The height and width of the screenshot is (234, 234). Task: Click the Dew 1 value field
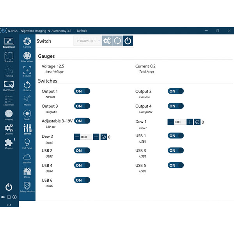pos(180,122)
